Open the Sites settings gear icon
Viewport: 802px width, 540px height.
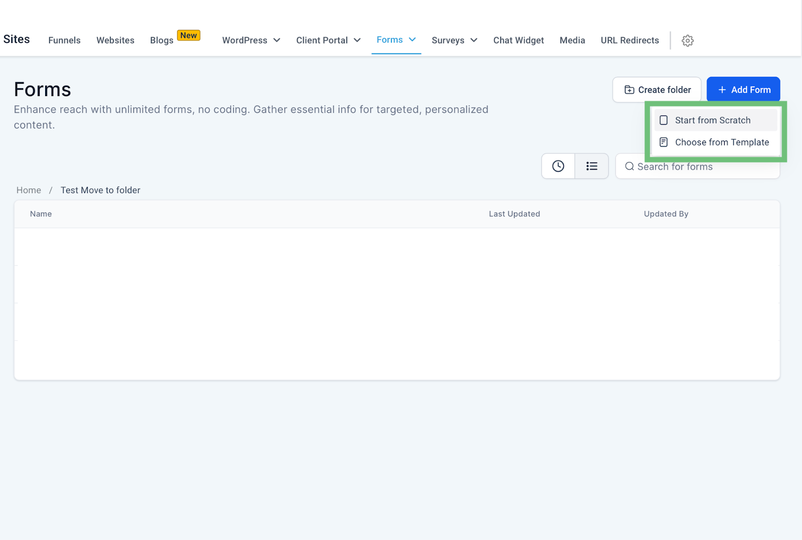point(687,41)
